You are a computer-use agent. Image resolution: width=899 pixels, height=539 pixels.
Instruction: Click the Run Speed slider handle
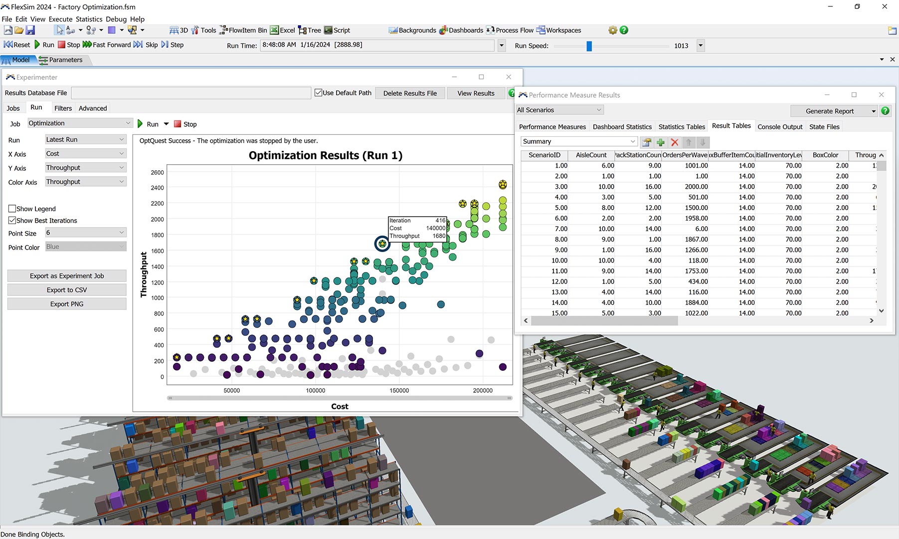click(589, 46)
